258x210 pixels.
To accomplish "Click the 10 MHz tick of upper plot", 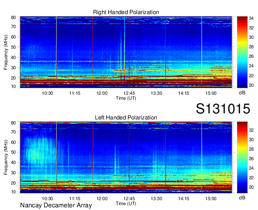I will point(13,86).
